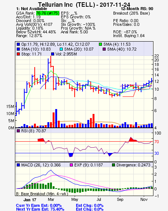Click the 'Nov' x-axis label
The width and height of the screenshot is (168, 211).
[x=144, y=199]
